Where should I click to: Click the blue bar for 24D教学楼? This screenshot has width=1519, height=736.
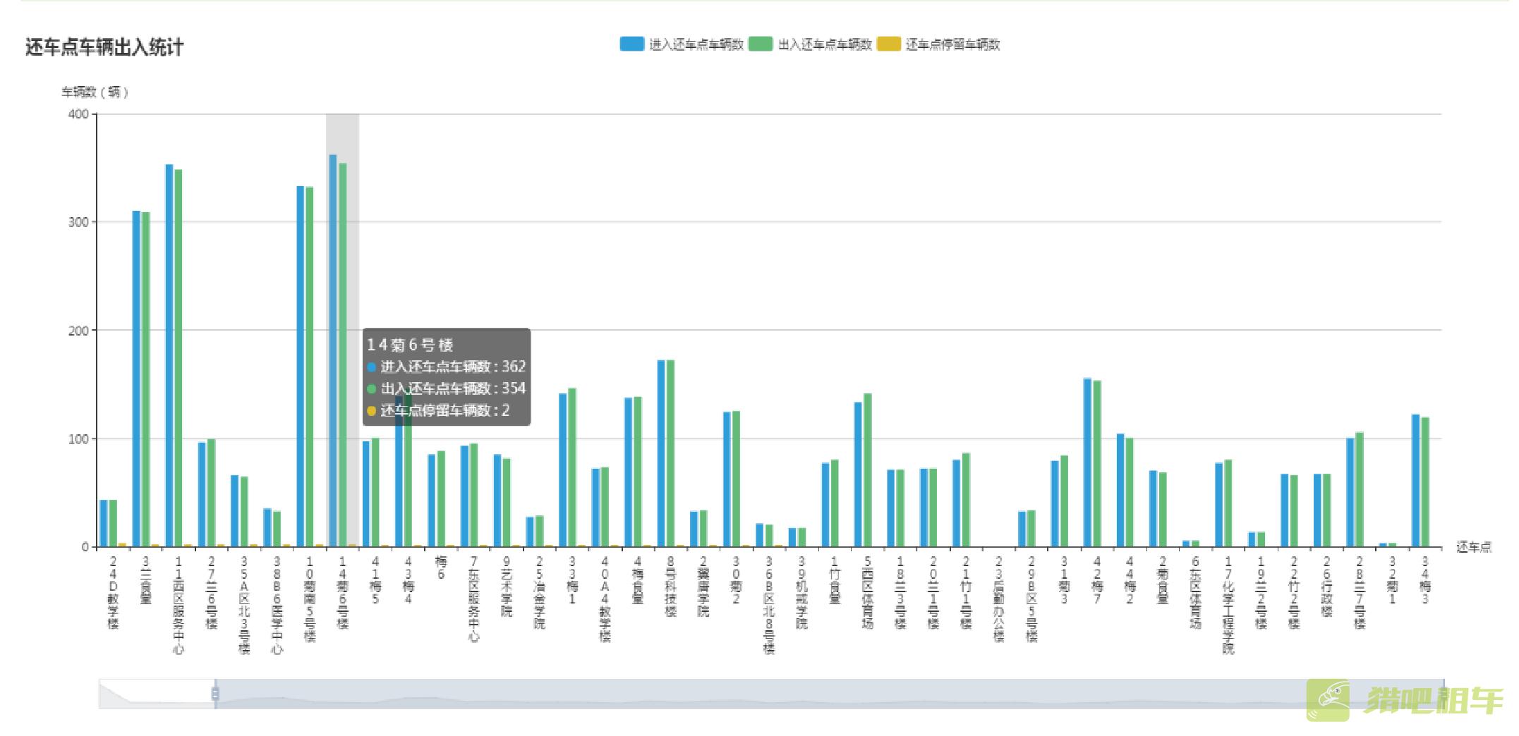tap(104, 523)
